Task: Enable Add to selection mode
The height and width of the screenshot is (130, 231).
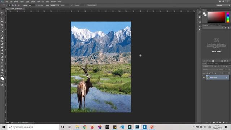Action: coord(13,5)
